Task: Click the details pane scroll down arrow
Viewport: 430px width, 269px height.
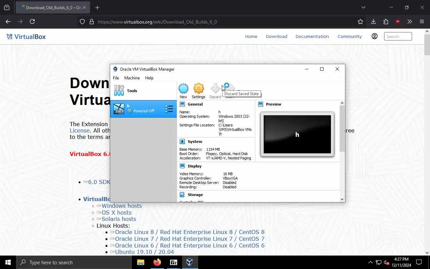Action: [x=342, y=199]
